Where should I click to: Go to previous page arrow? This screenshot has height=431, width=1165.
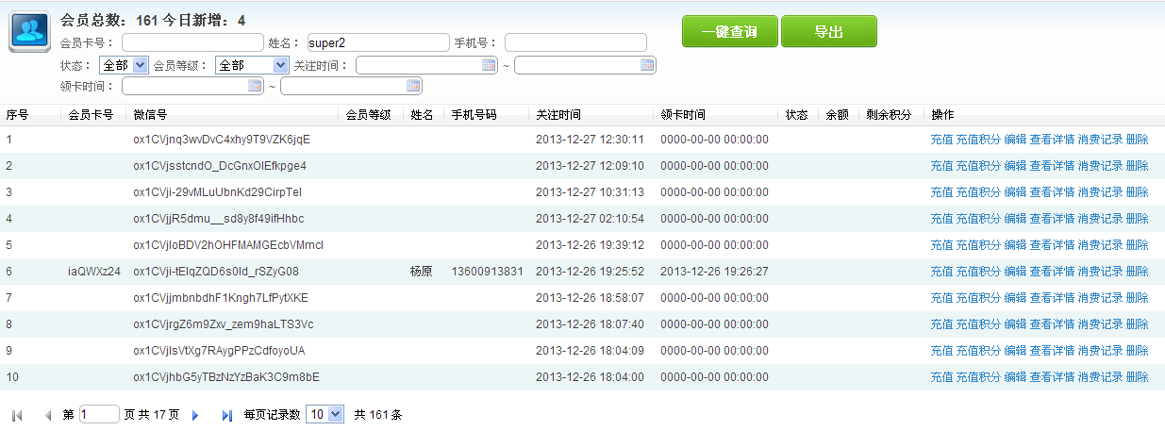tap(48, 415)
